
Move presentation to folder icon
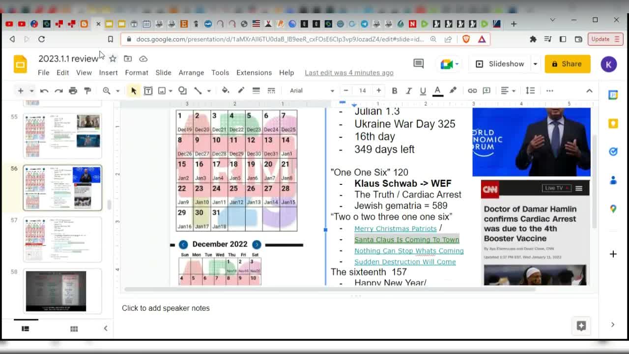point(128,59)
